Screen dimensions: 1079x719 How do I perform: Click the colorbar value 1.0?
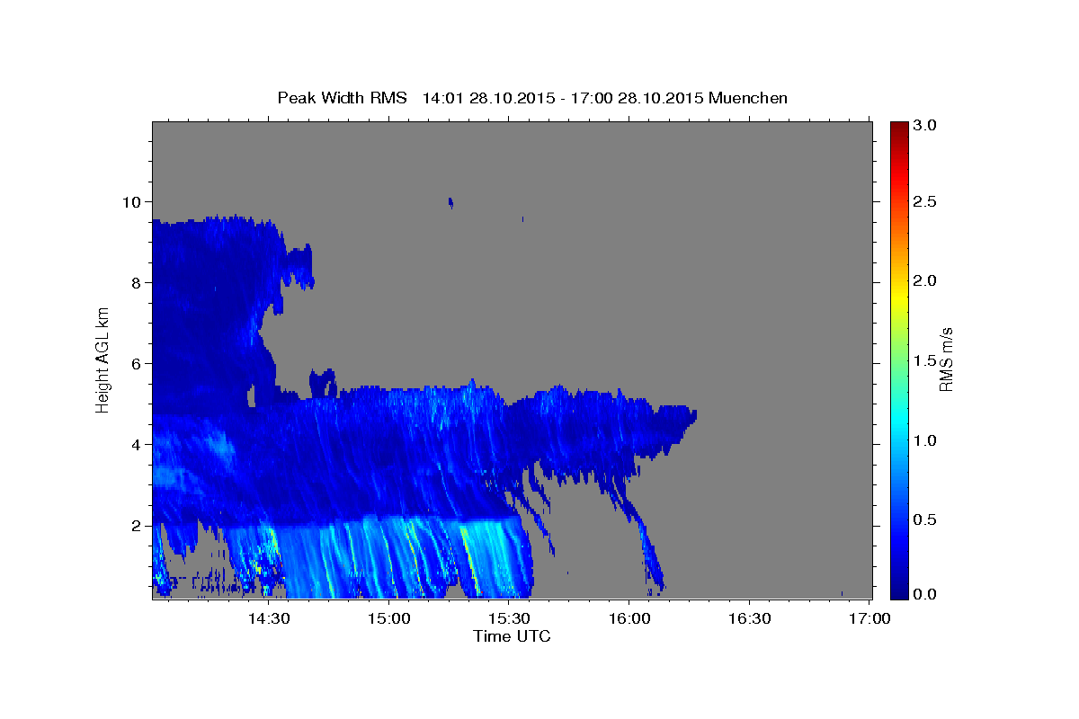(x=926, y=439)
